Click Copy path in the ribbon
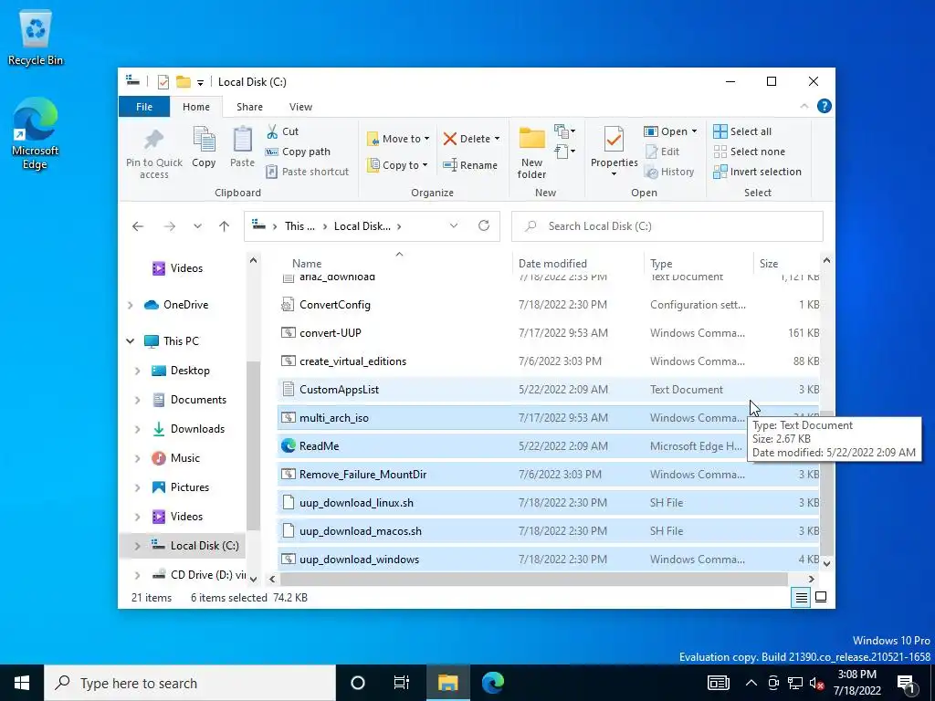 [x=299, y=152]
